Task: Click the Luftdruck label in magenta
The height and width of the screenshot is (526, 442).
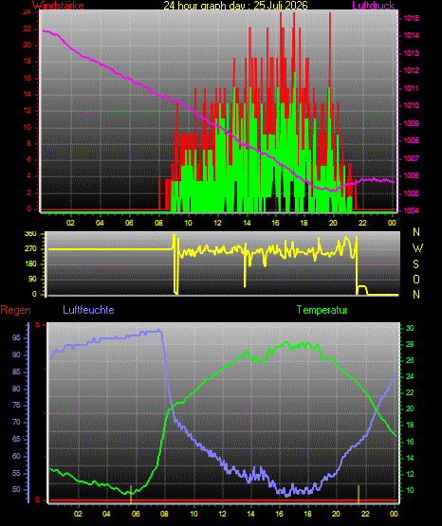Action: pos(373,6)
